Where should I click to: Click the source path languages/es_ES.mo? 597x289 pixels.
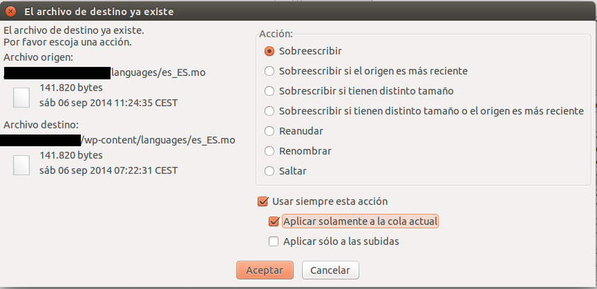158,72
